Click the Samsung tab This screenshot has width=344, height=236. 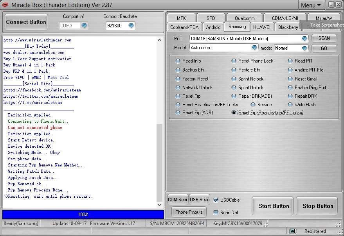coord(237,27)
